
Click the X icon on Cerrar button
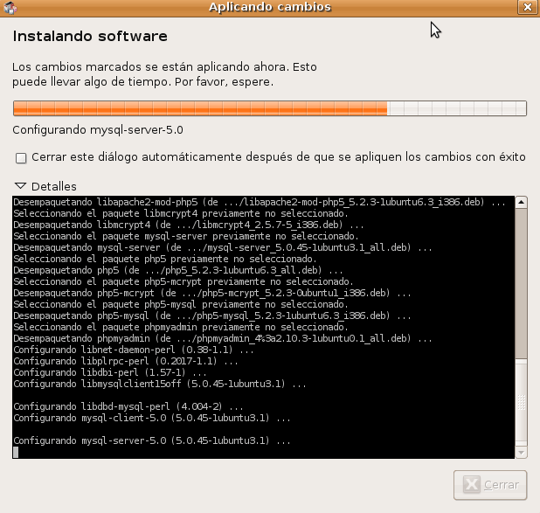point(472,484)
